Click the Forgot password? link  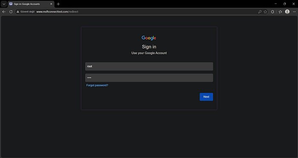click(97, 85)
